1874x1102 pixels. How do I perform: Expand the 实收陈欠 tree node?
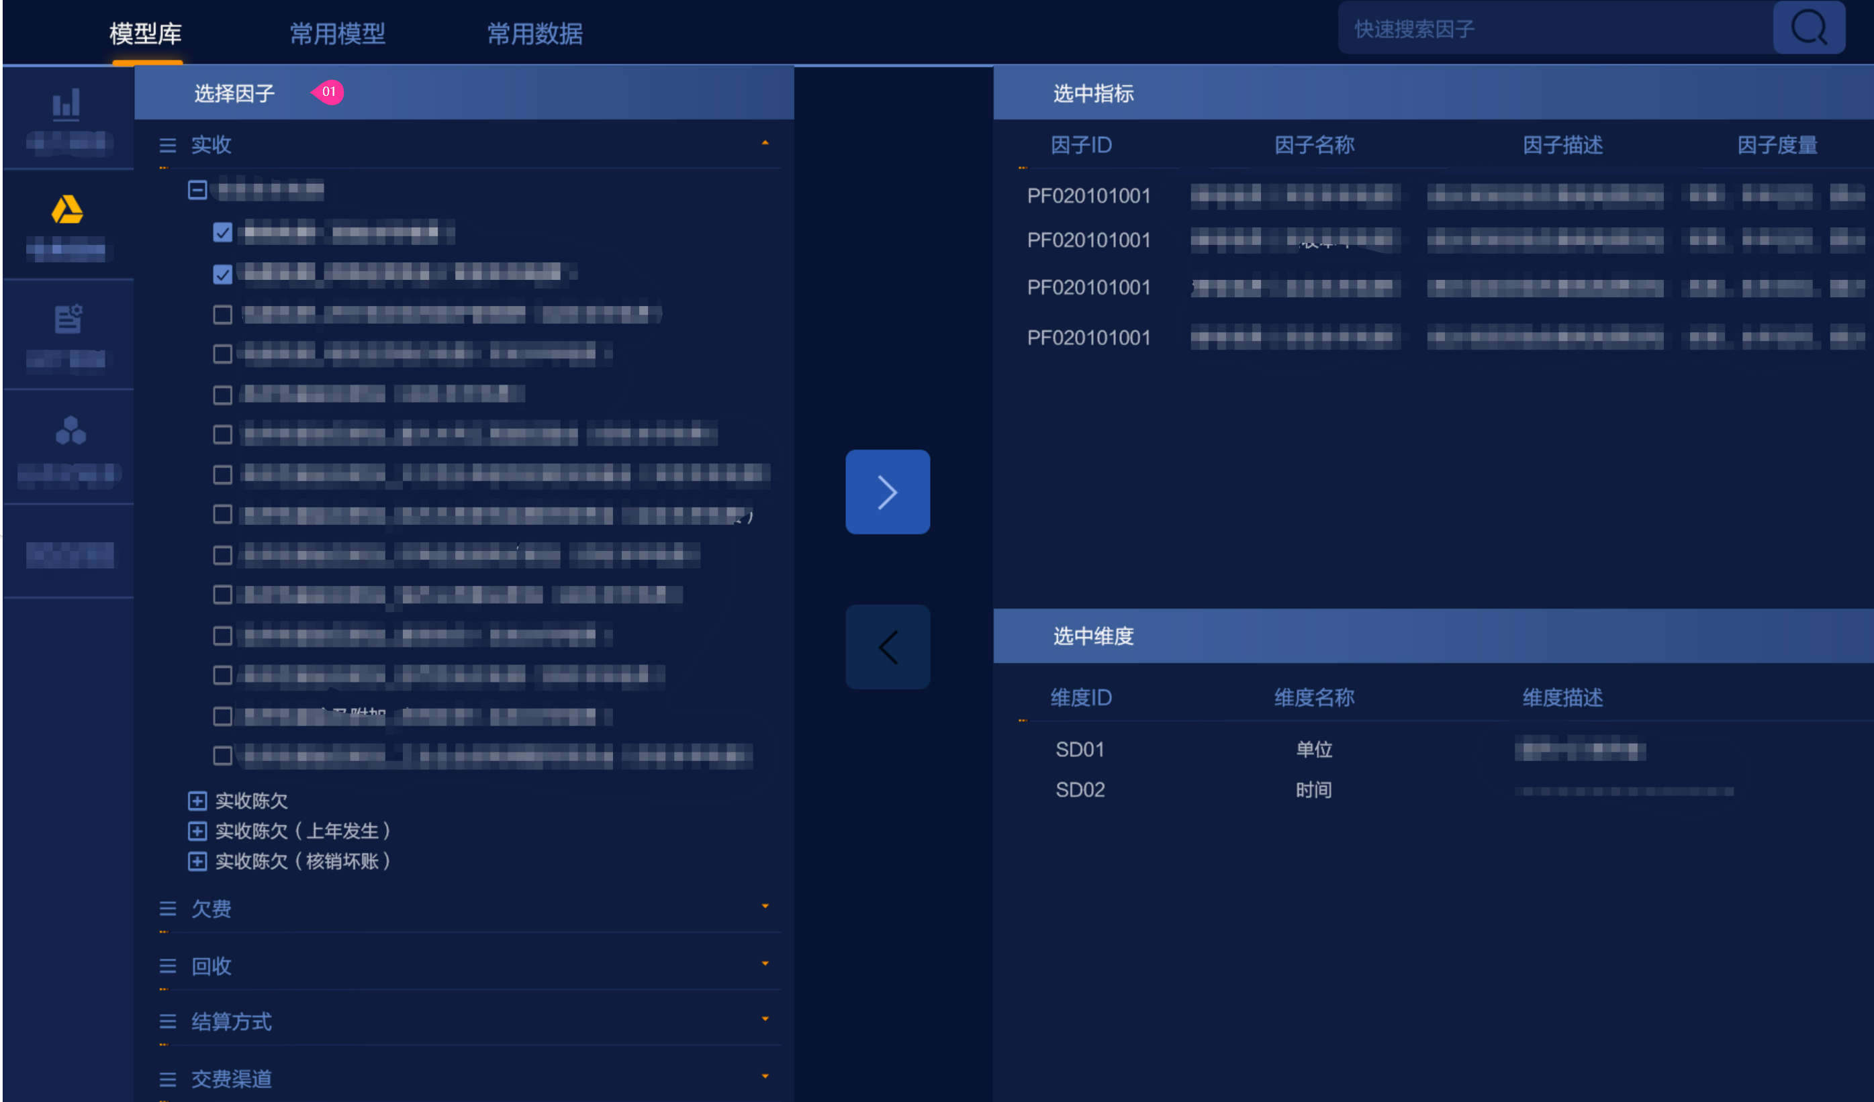tap(197, 800)
